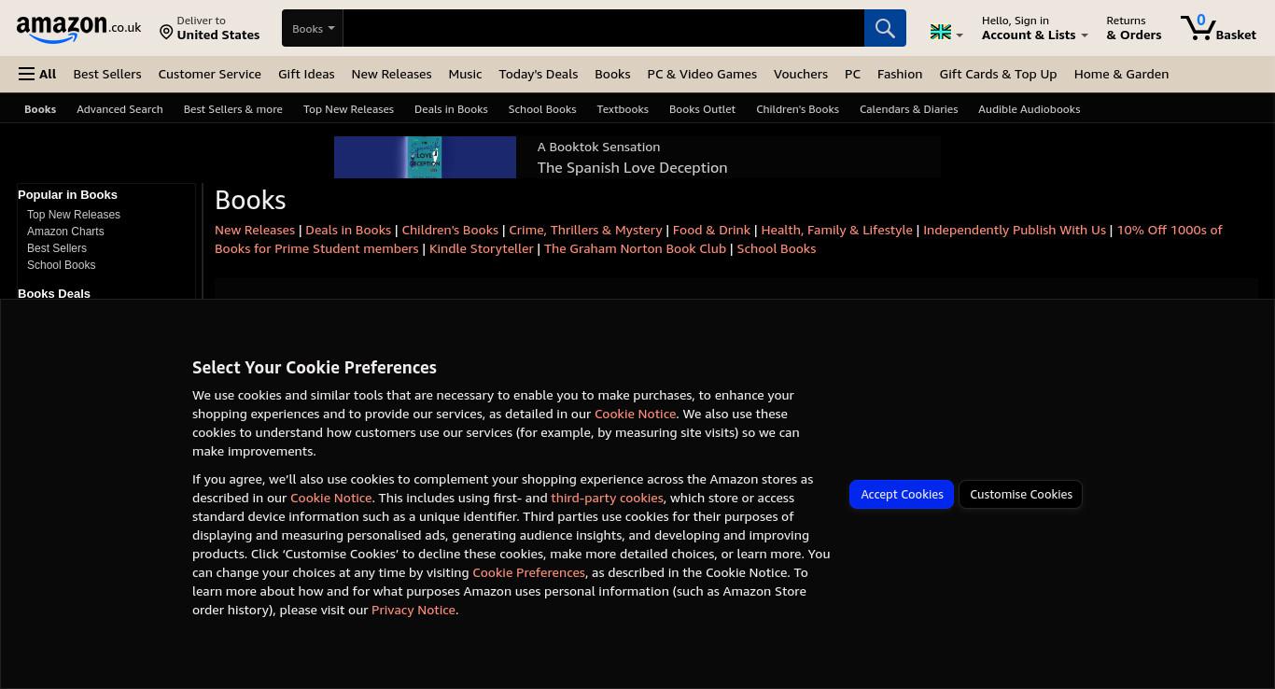Open Advanced Search

coord(119,109)
